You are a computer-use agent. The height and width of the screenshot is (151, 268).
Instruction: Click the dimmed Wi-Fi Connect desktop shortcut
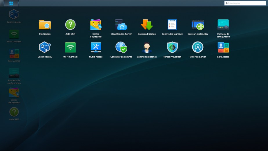coord(14,35)
